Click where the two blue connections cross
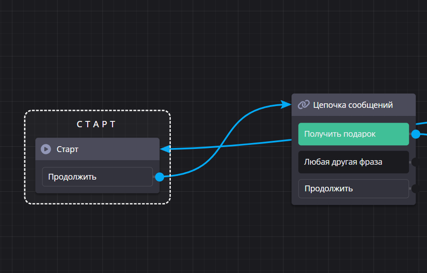427x273 pixels. tap(219, 146)
